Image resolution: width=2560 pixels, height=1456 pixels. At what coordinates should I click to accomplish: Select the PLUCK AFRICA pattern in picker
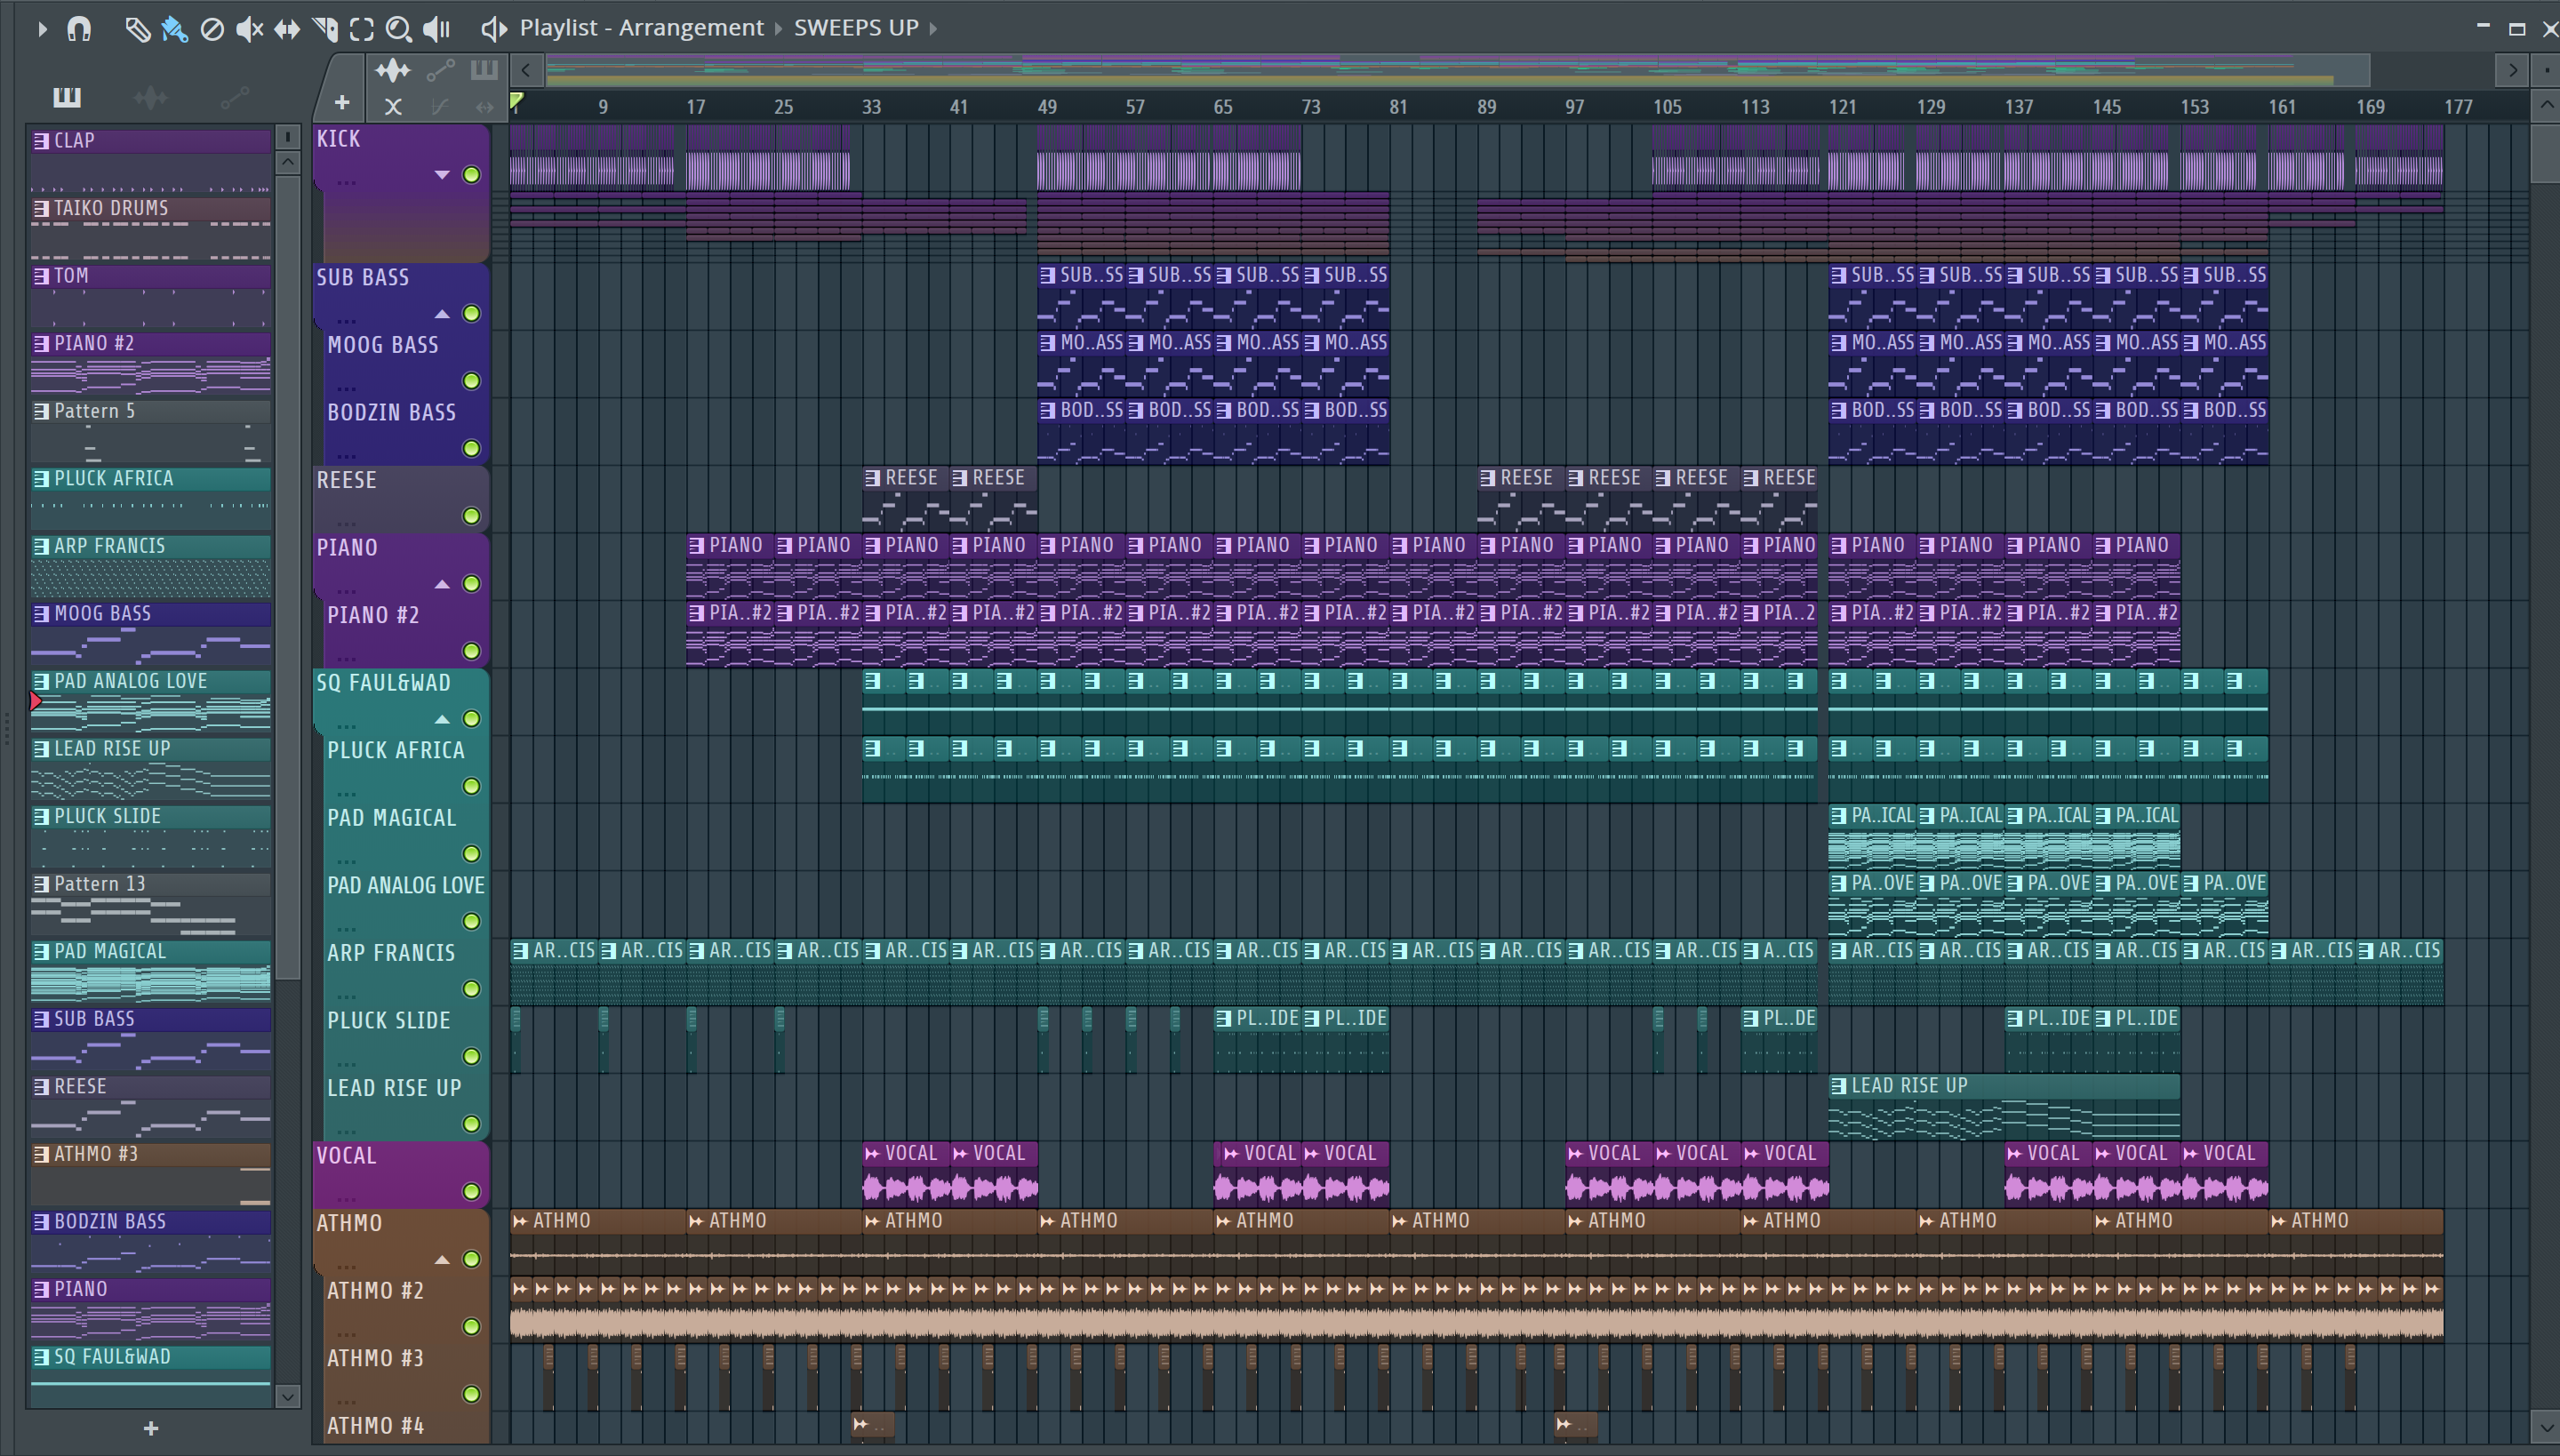coord(150,498)
